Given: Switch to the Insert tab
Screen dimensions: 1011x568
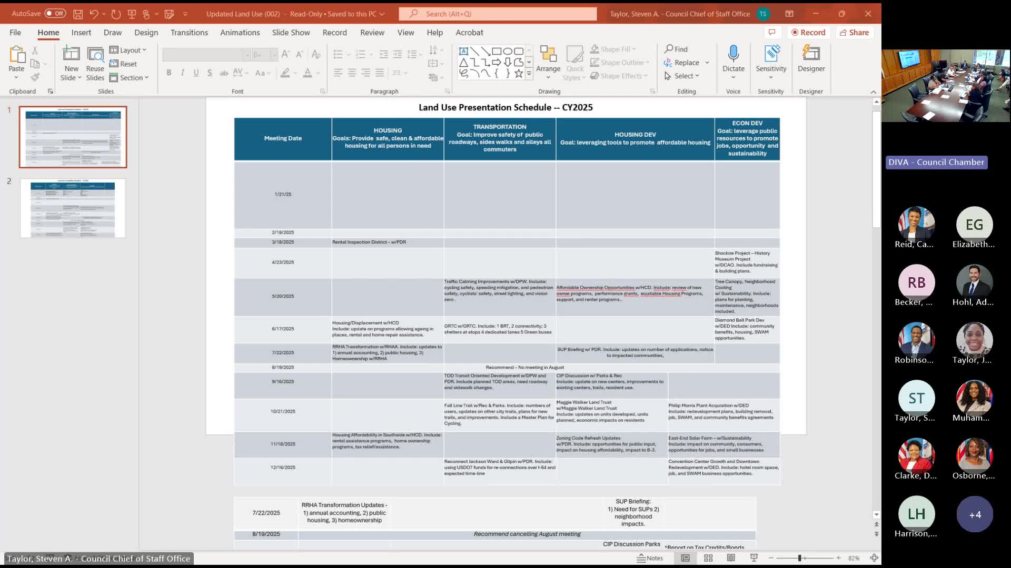Looking at the screenshot, I should (x=81, y=33).
